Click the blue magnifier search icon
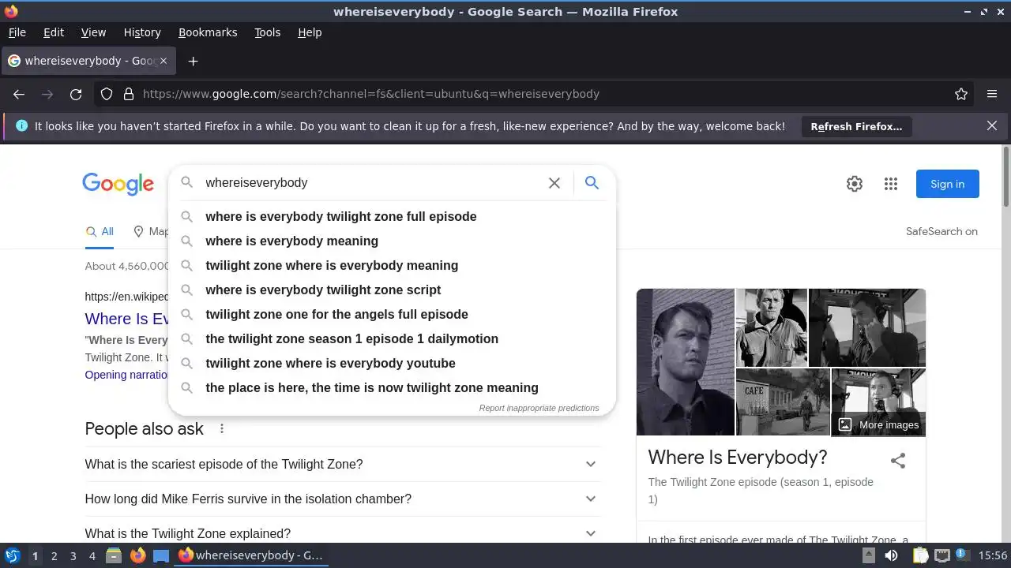Image resolution: width=1011 pixels, height=568 pixels. pyautogui.click(x=592, y=183)
